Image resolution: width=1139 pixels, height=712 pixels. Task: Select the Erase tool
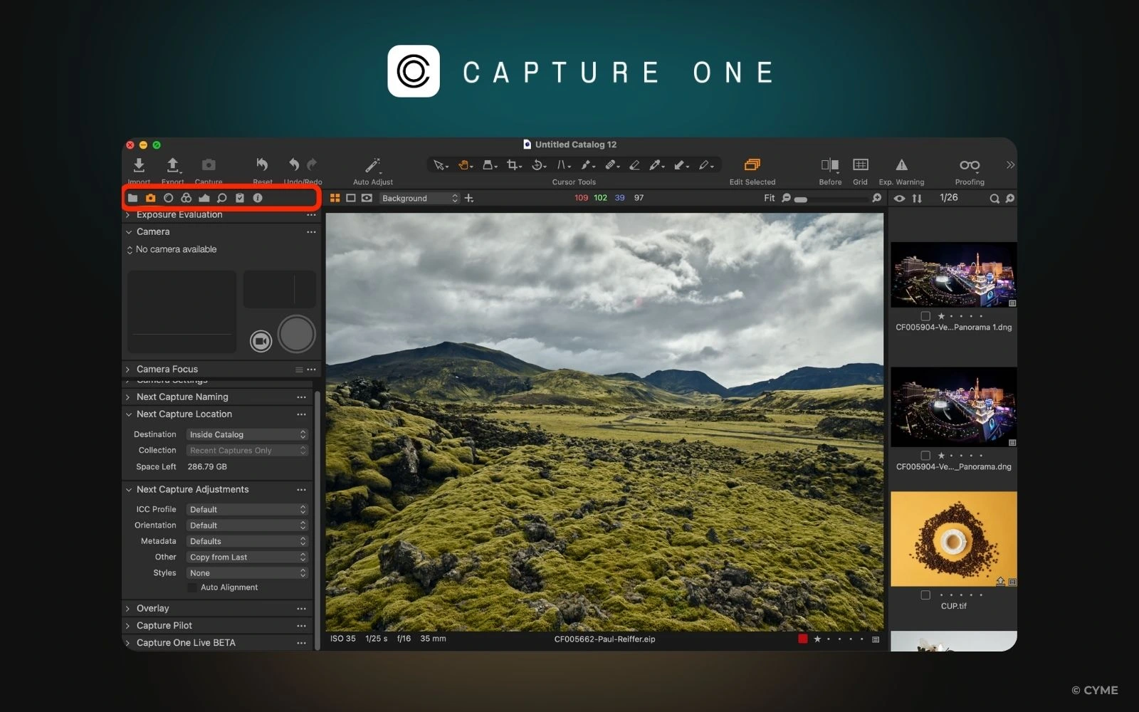point(634,164)
